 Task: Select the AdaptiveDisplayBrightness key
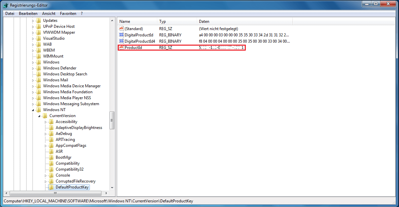tap(79, 128)
